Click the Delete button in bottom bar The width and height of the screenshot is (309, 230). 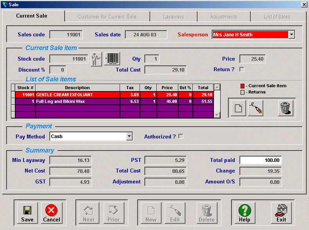(207, 213)
